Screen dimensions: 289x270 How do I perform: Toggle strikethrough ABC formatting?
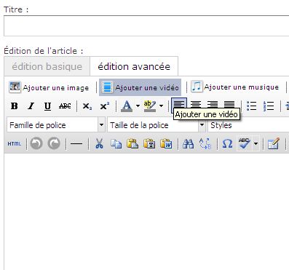tap(65, 106)
